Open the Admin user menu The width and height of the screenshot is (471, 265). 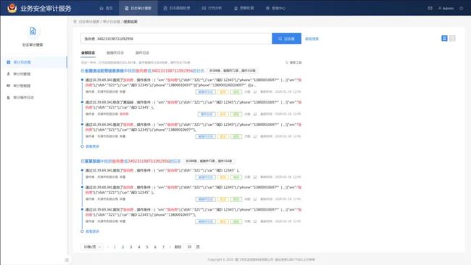point(446,9)
